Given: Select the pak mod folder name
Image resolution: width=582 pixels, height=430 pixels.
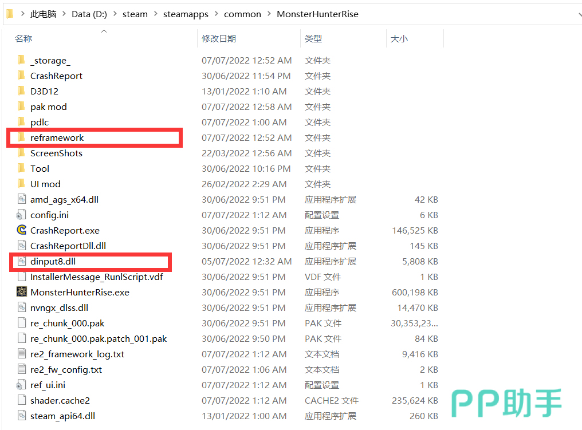Looking at the screenshot, I should point(49,107).
